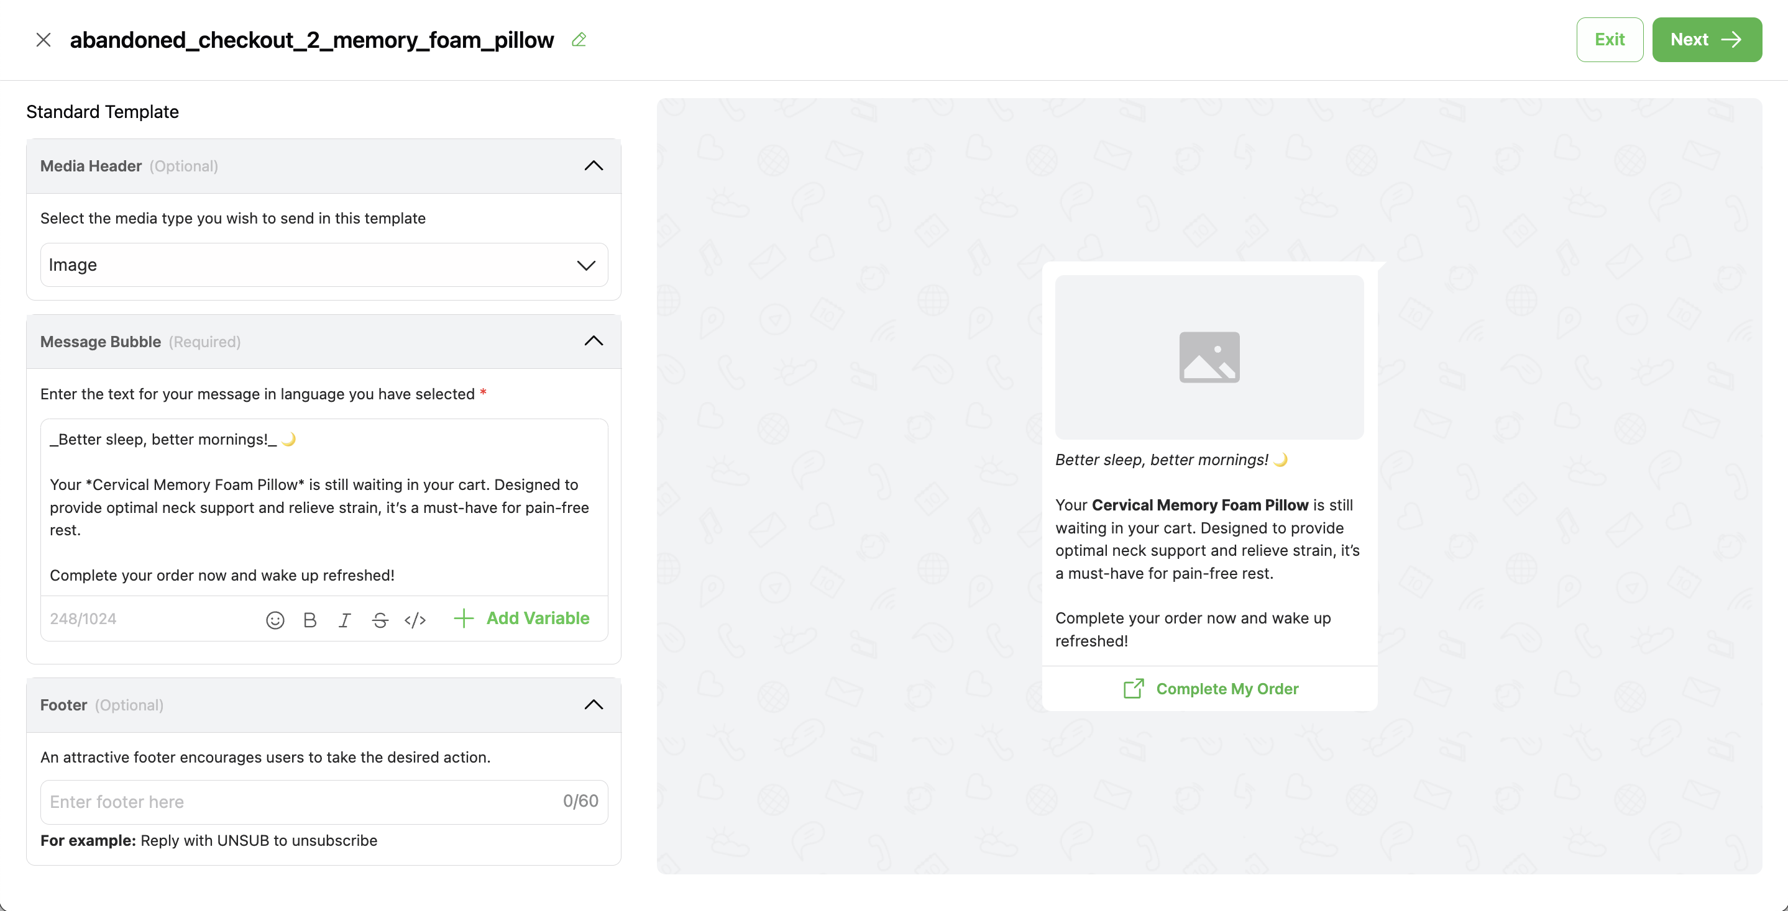The image size is (1788, 911).
Task: Apply bold formatting to message text
Action: click(310, 620)
